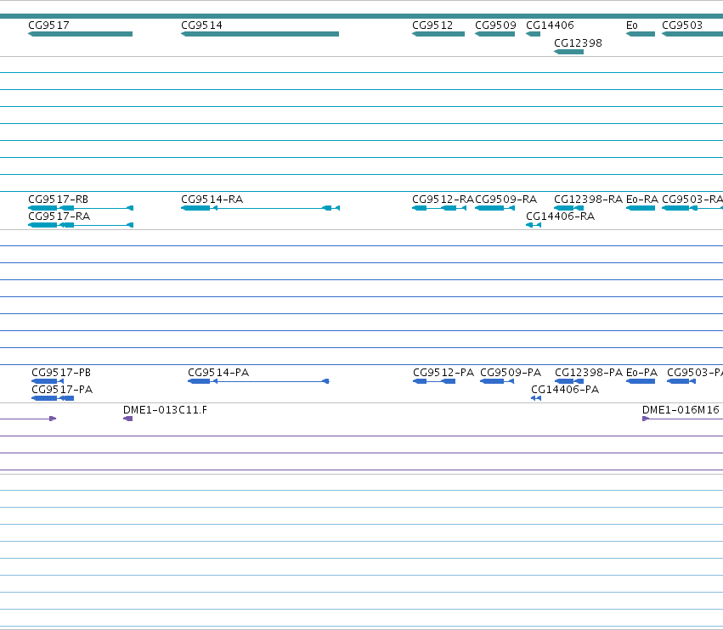This screenshot has width=723, height=630.
Task: Select the CG9512-PA protein glyph
Action: pos(434,381)
